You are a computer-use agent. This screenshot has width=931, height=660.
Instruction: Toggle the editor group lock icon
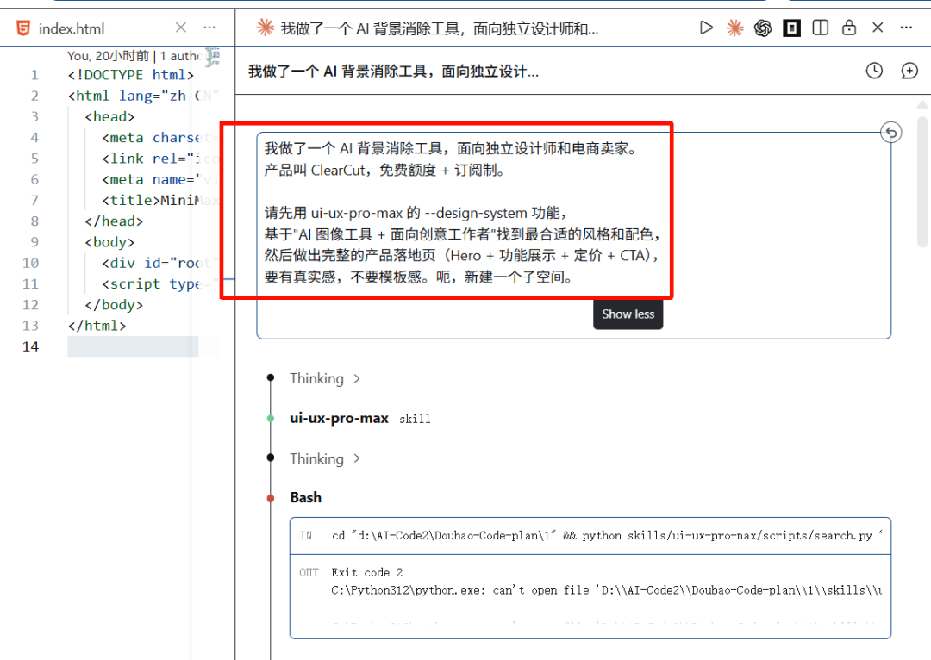tap(849, 28)
